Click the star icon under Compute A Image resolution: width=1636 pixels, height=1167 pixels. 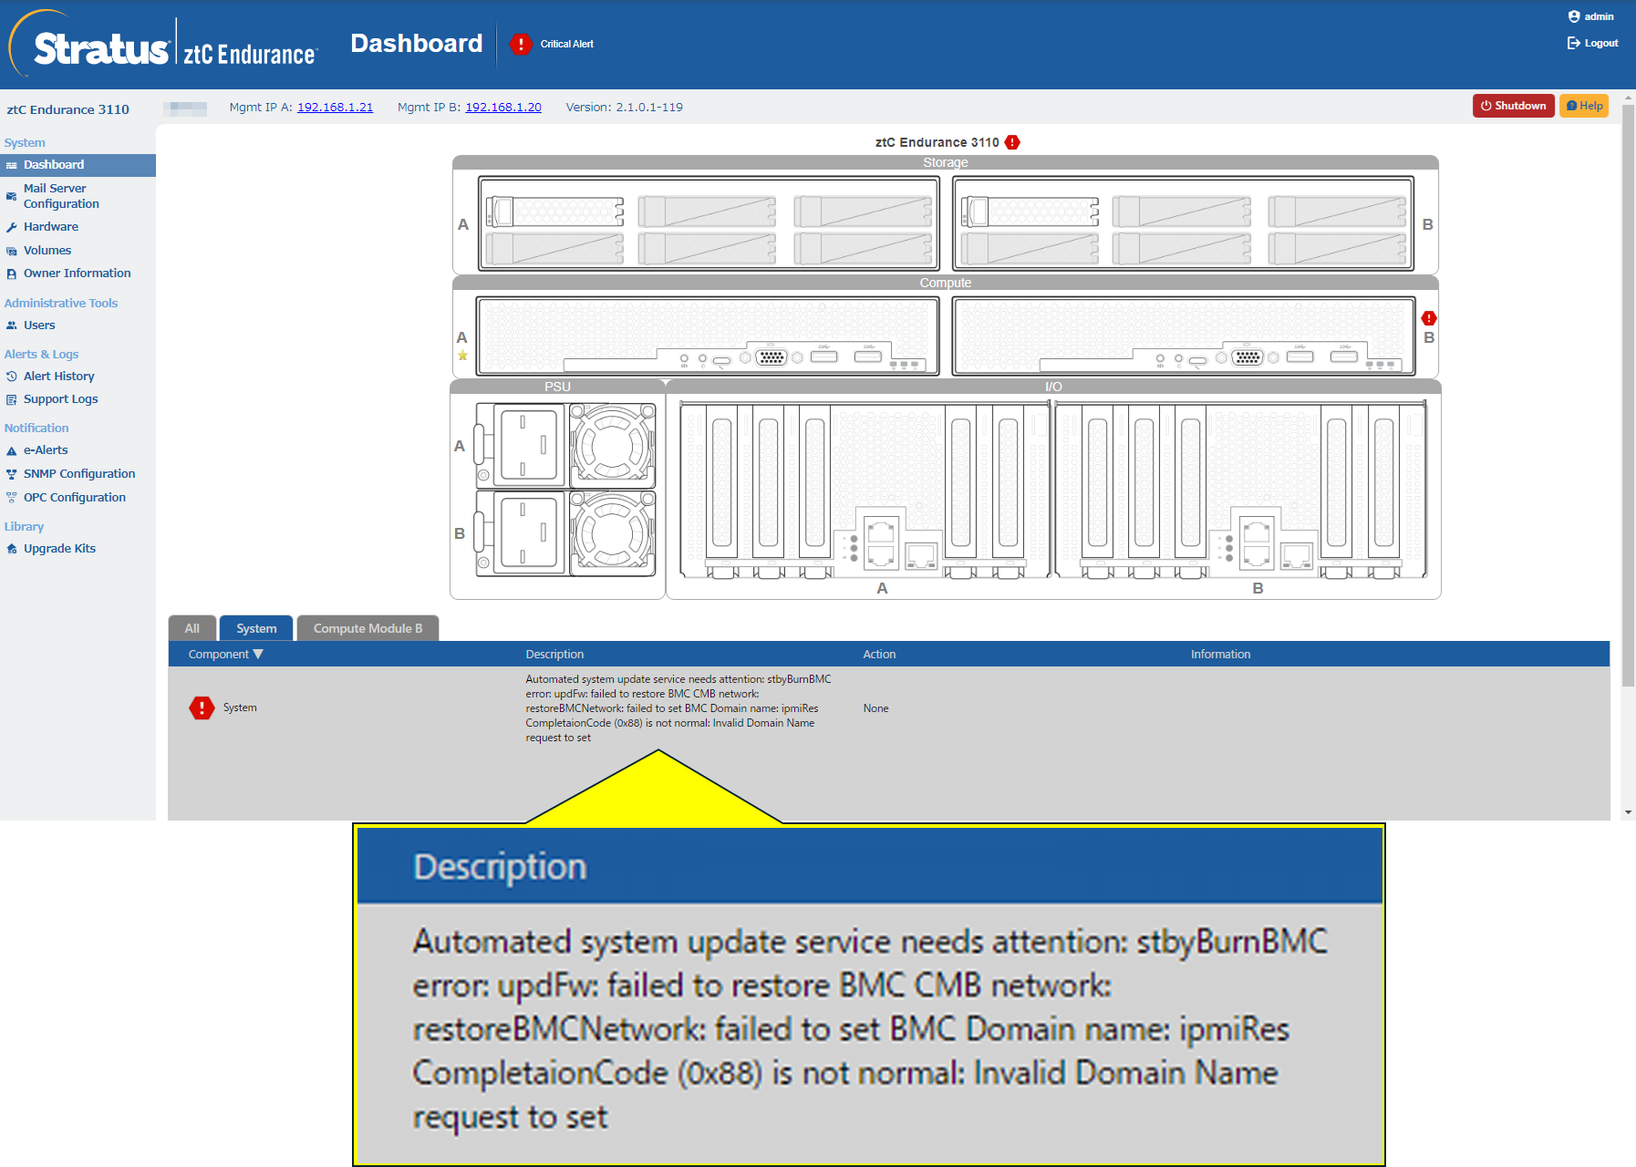pos(462,356)
